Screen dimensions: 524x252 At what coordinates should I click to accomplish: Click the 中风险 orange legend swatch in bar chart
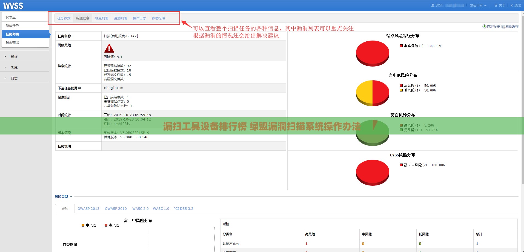[83, 225]
